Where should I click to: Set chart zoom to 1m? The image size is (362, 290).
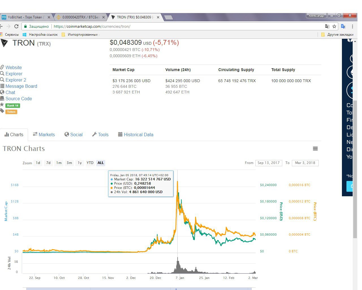click(59, 163)
